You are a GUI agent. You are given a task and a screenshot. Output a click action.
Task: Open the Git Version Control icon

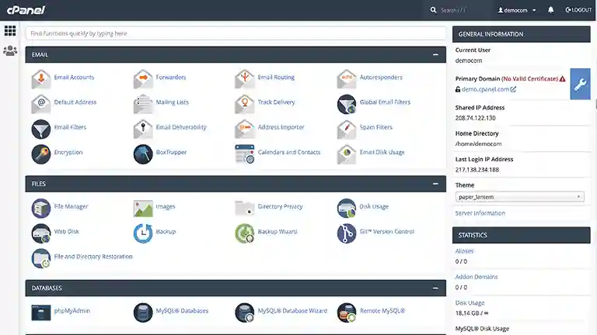[347, 233]
